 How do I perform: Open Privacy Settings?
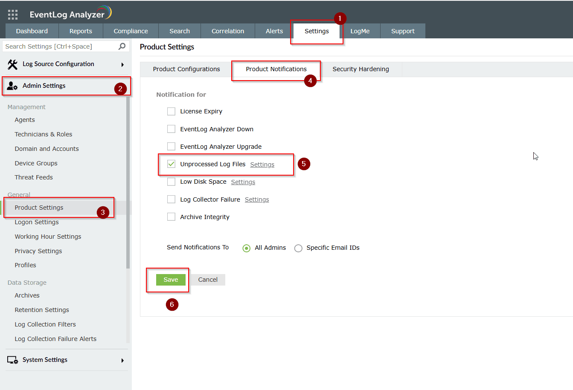coord(38,251)
